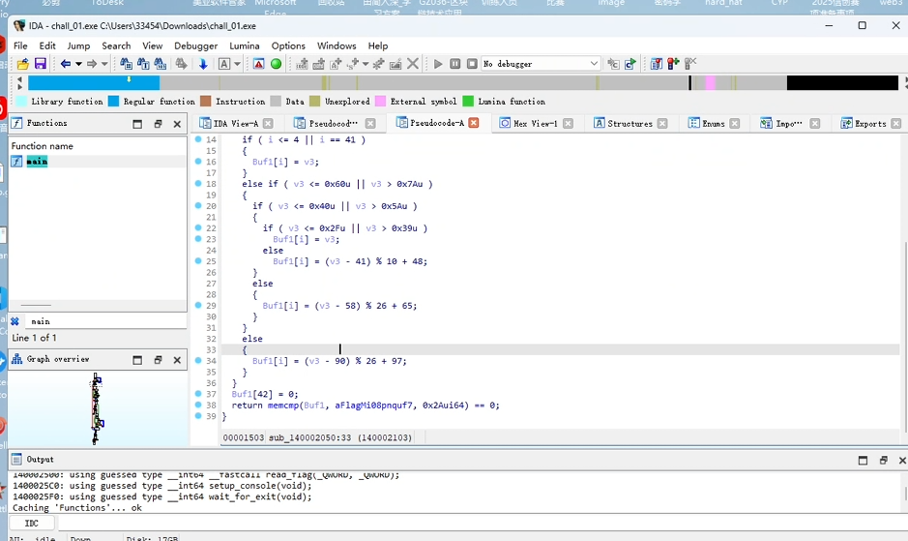Screen dimensions: 908x541
Task: Toggle breakpoint dot on line 38
Action: point(198,405)
